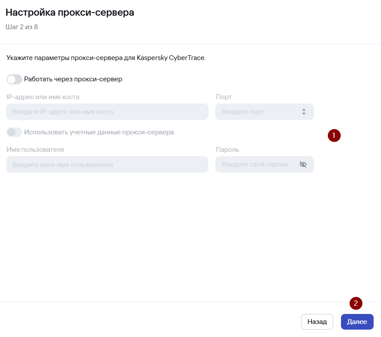Viewport: 381px width, 337px height.
Task: Click the Kaspersky CyberTrace description text
Action: 106,58
